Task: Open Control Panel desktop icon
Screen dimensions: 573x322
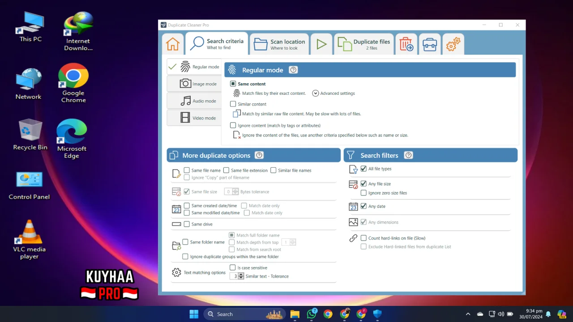Action: pyautogui.click(x=30, y=185)
